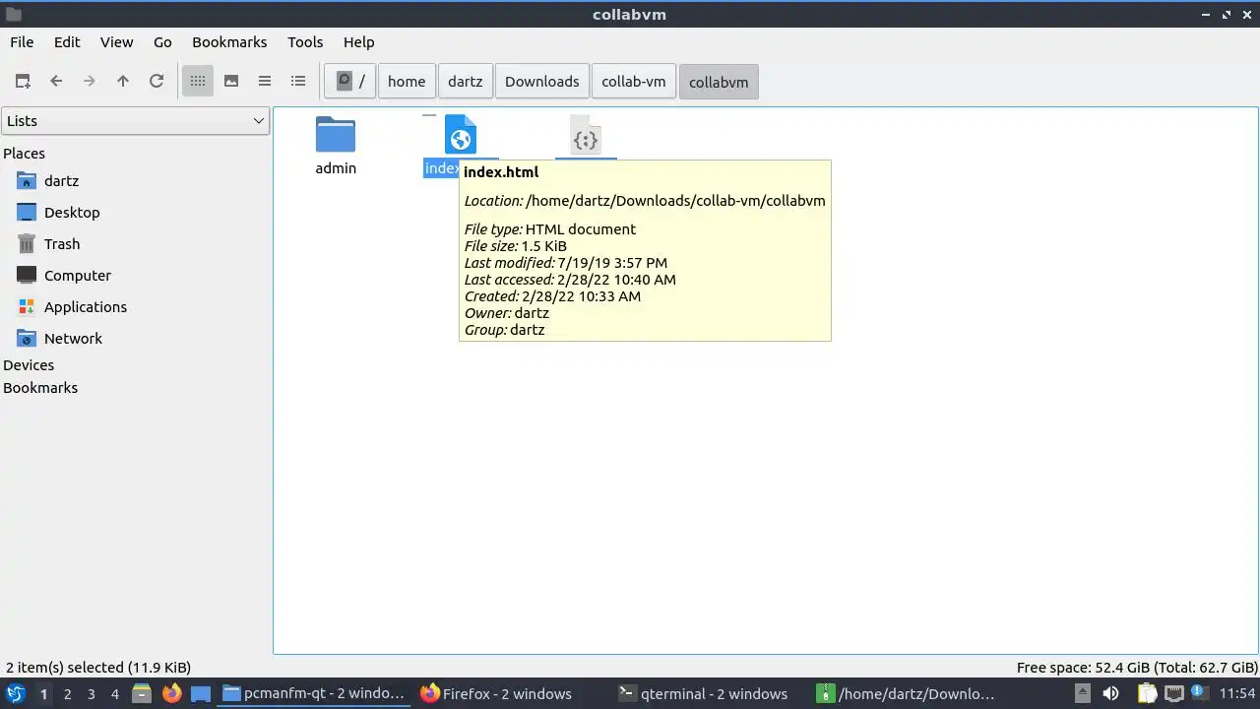Open the File menu

[x=22, y=42]
